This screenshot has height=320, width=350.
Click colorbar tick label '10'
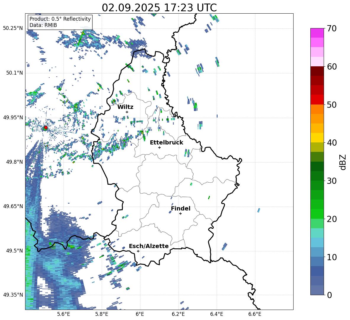click(x=332, y=257)
